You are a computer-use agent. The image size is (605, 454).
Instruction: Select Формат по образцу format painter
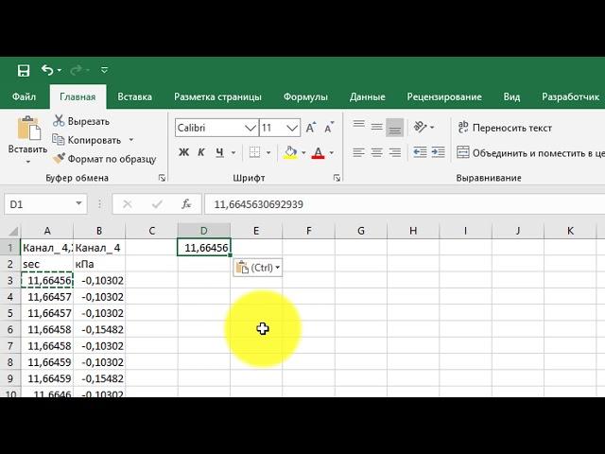104,159
